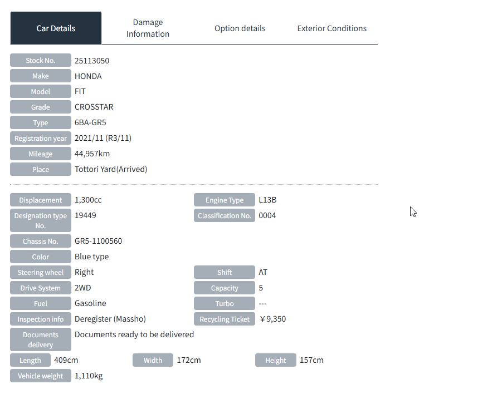Click the HONDA make value
The image size is (478, 399).
click(x=88, y=76)
